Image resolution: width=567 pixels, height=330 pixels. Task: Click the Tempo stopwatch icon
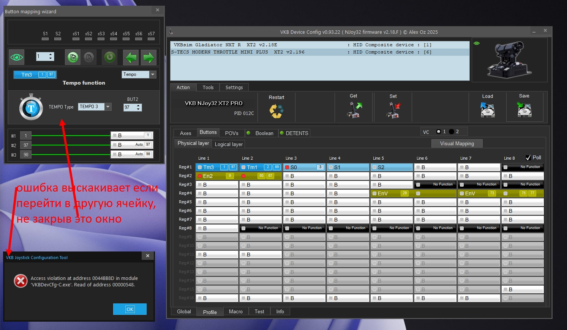point(31,107)
